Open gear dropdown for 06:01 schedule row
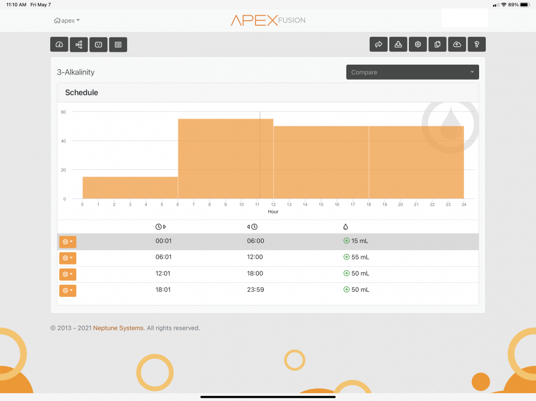Viewport: 536px width, 401px height. click(x=67, y=258)
